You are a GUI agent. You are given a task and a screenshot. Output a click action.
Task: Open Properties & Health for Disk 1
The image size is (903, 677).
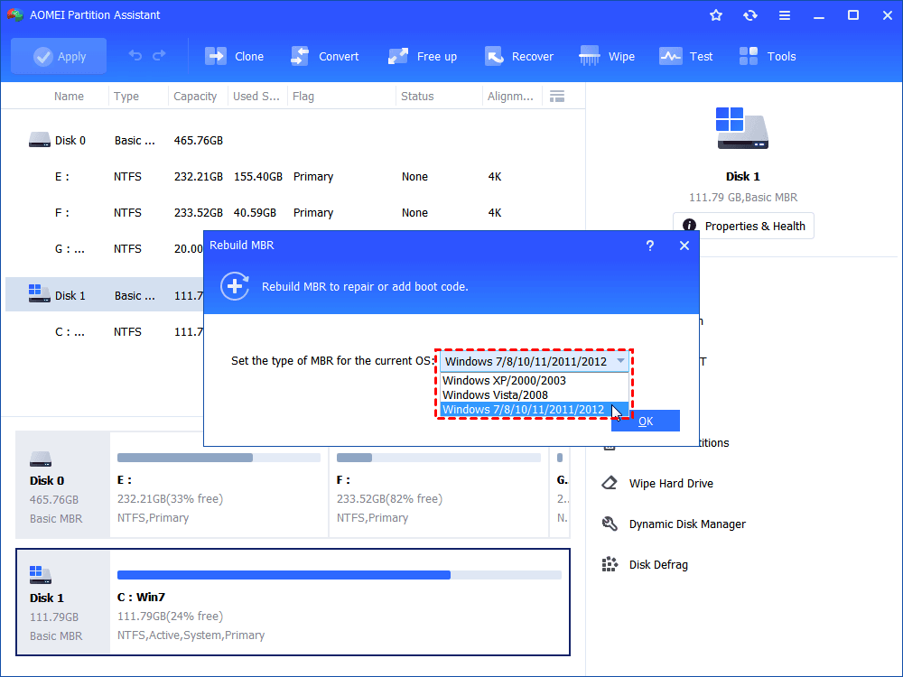tap(743, 226)
